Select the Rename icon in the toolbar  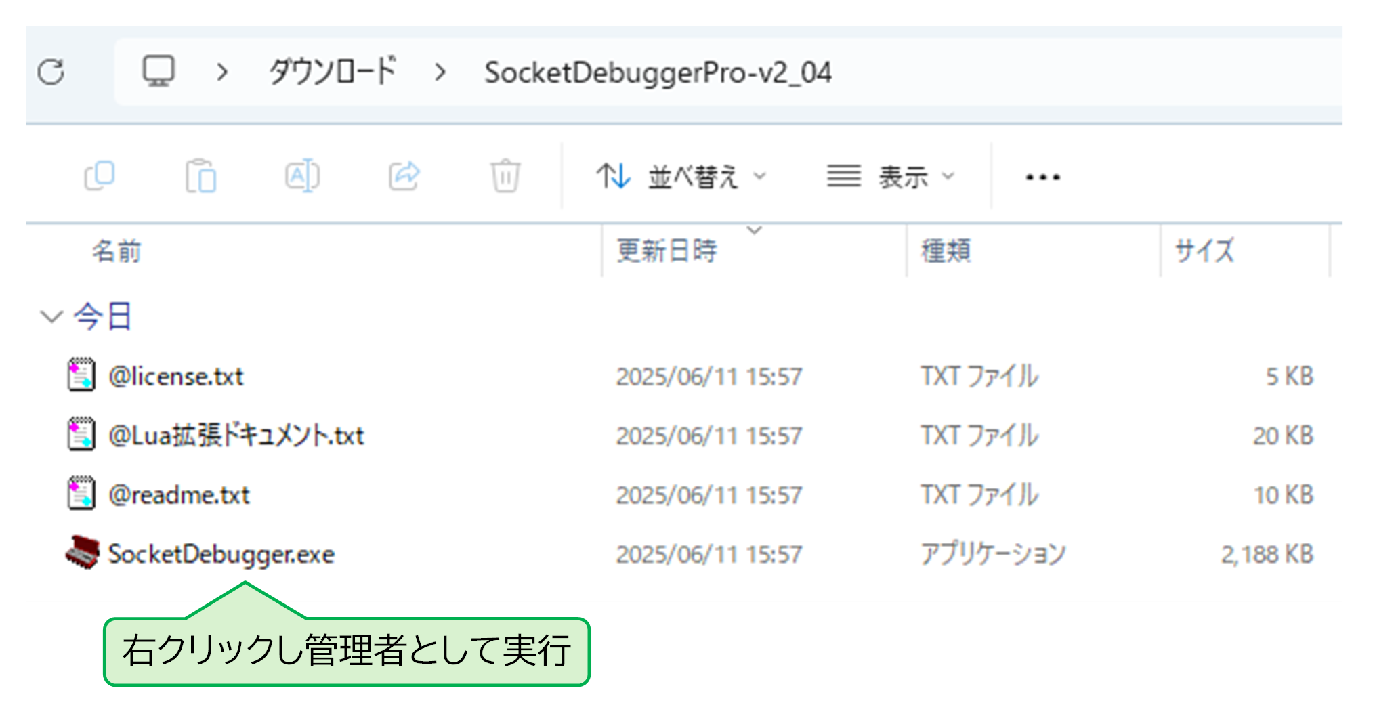click(302, 175)
